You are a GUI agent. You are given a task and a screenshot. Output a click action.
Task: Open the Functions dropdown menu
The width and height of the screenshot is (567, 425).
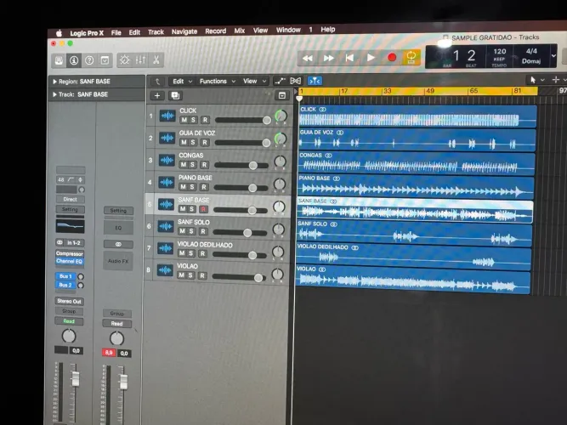[218, 81]
